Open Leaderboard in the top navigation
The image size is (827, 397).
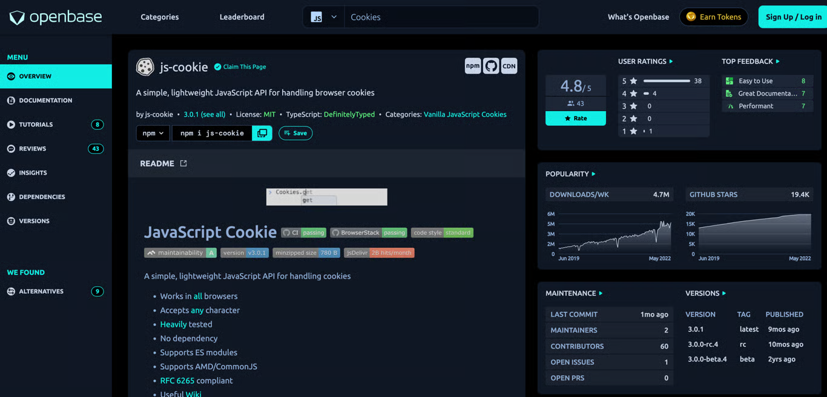point(242,17)
